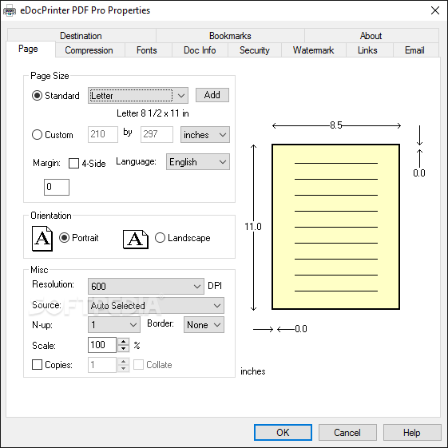Open the English language dropdown

198,162
